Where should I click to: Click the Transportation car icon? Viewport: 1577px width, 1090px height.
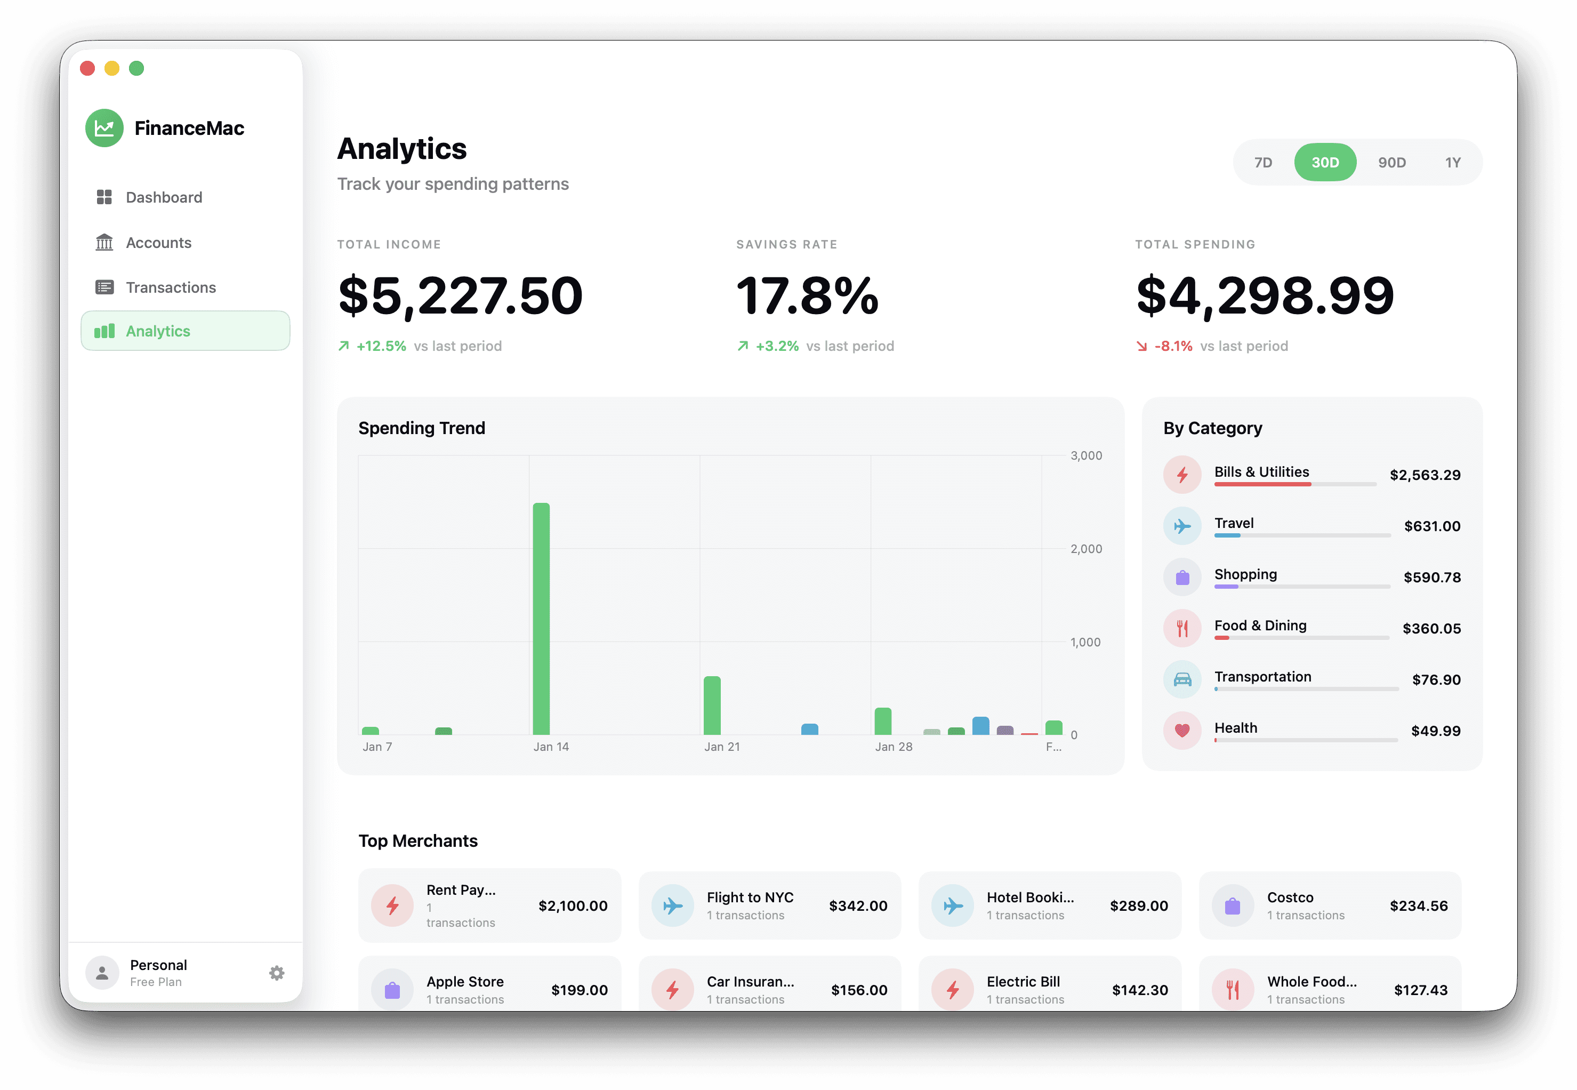coord(1182,679)
